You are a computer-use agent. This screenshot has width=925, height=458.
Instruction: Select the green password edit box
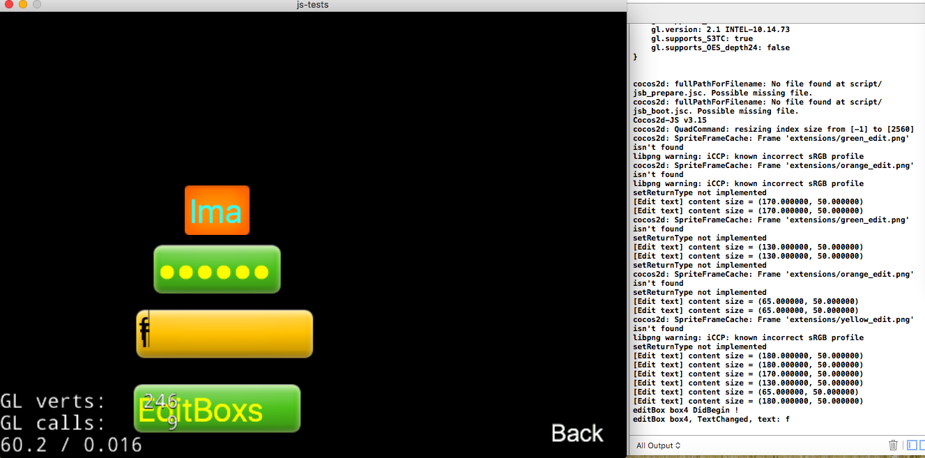tap(217, 269)
